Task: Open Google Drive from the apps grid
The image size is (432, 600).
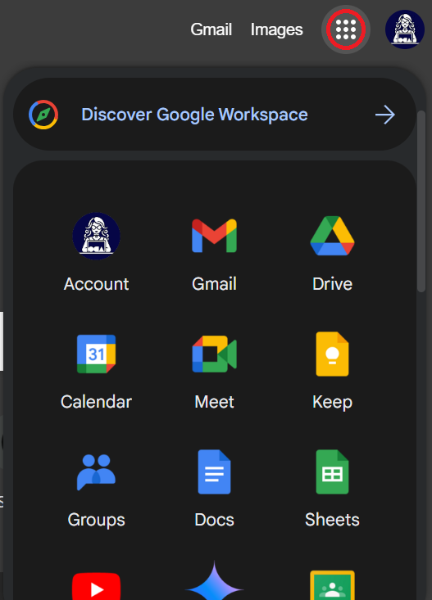Action: tap(332, 253)
